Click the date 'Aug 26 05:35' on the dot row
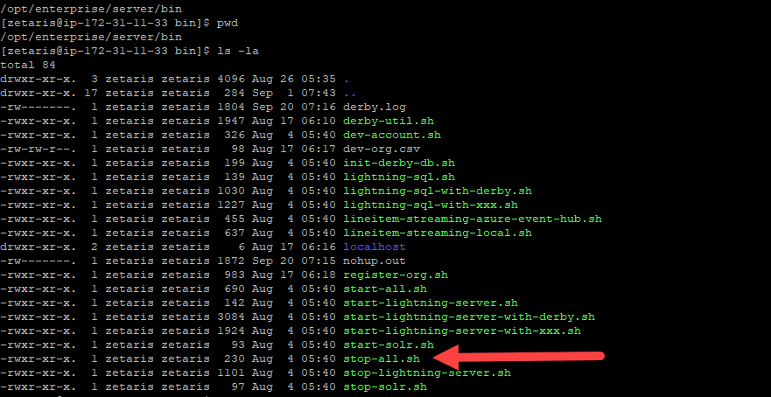Viewport: 771px width, 397px height. 293,79
